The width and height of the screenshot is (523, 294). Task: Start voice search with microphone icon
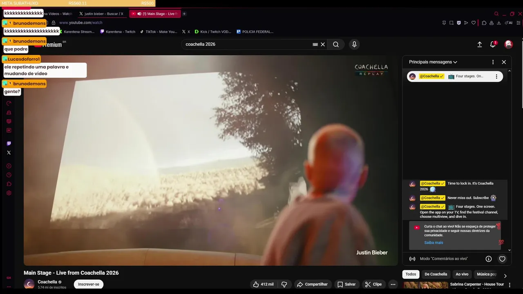pyautogui.click(x=354, y=44)
